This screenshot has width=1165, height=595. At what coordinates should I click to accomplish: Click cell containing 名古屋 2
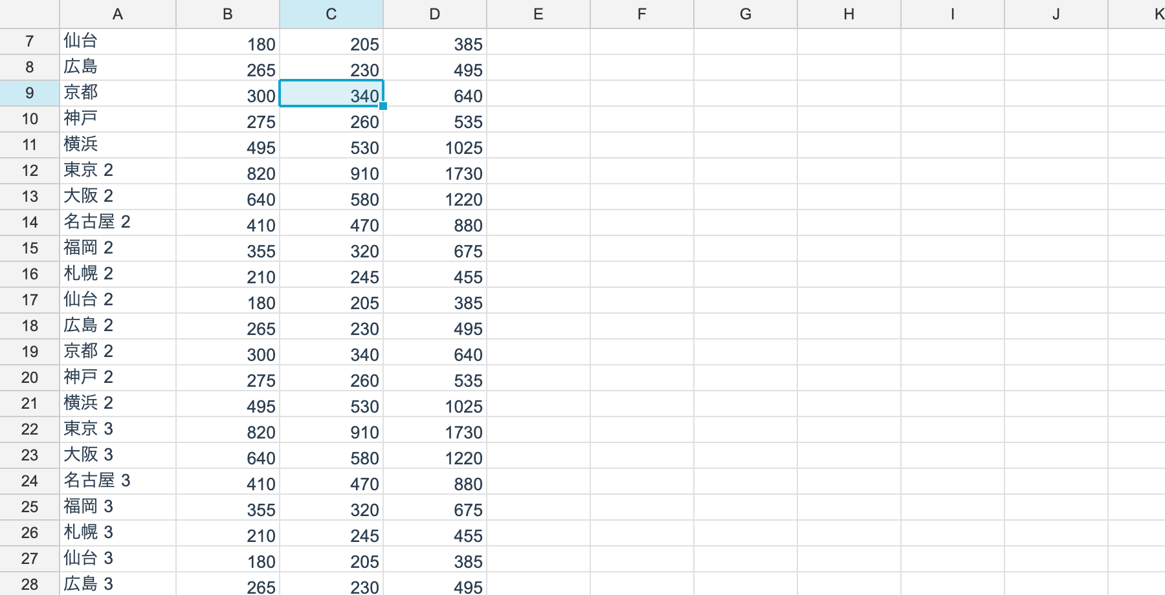click(x=118, y=222)
